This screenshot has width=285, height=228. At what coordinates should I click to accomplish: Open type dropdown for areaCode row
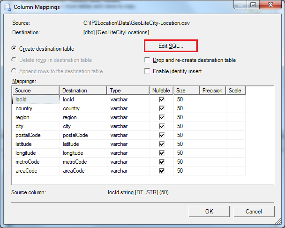pos(128,171)
